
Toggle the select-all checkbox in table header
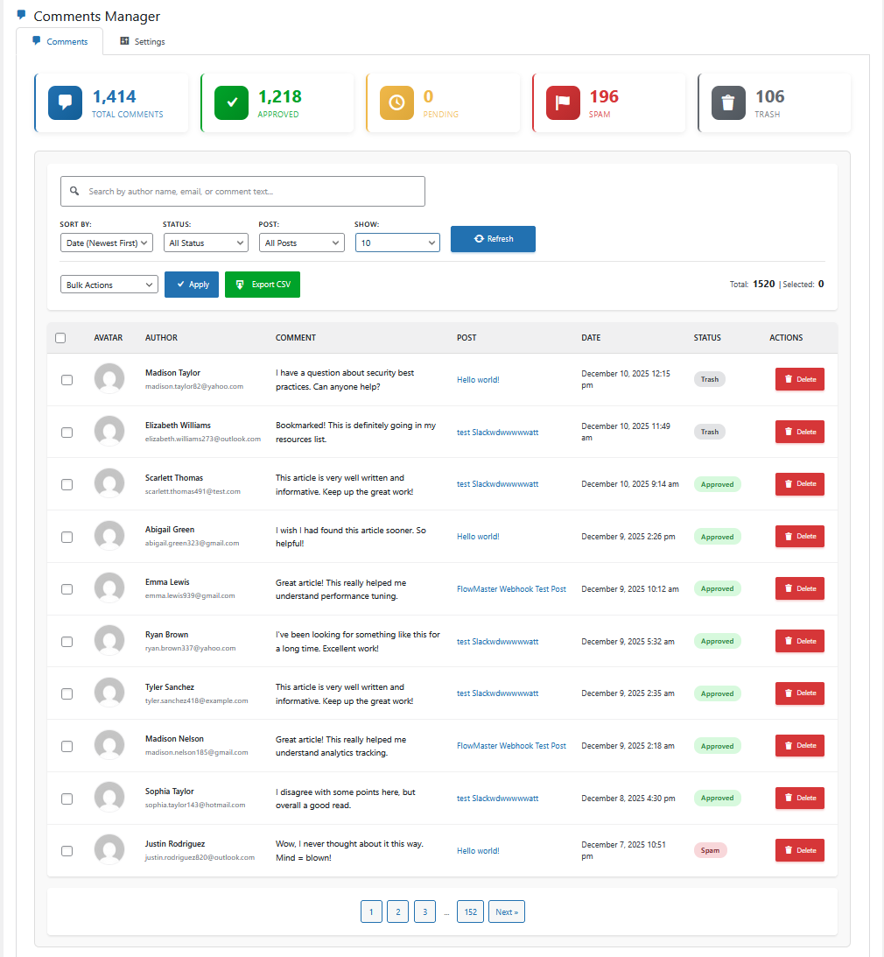click(x=60, y=338)
